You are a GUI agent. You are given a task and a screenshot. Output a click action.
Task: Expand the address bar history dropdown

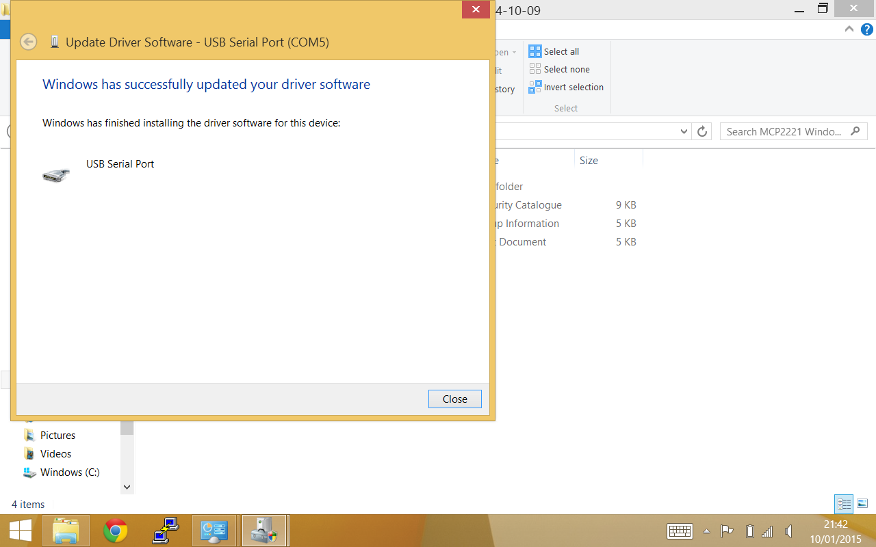pyautogui.click(x=683, y=131)
